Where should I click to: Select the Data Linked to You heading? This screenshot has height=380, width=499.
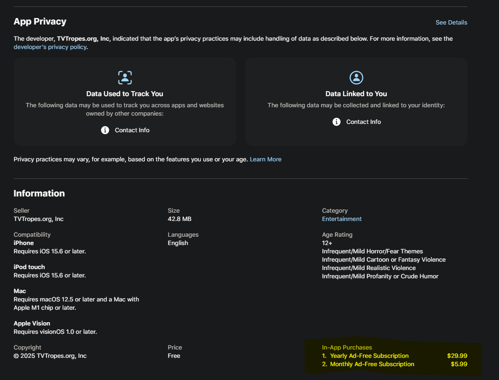[356, 94]
